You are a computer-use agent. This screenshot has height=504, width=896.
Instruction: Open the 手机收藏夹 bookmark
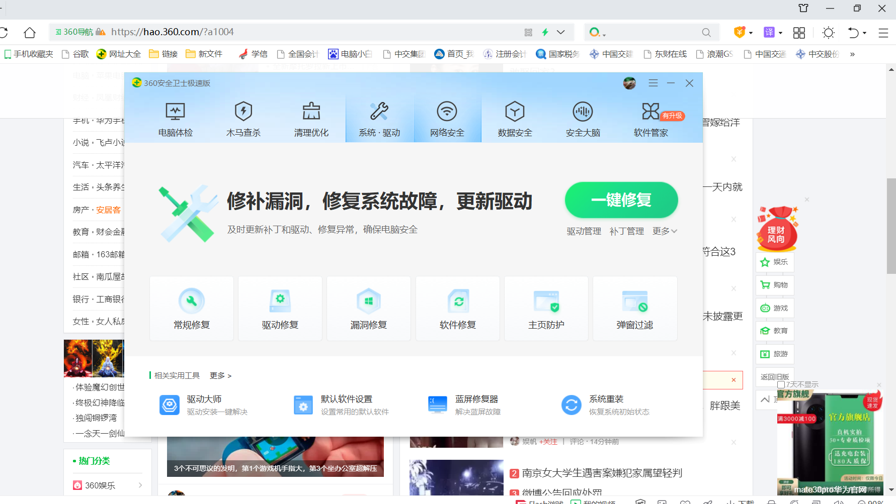pos(29,54)
